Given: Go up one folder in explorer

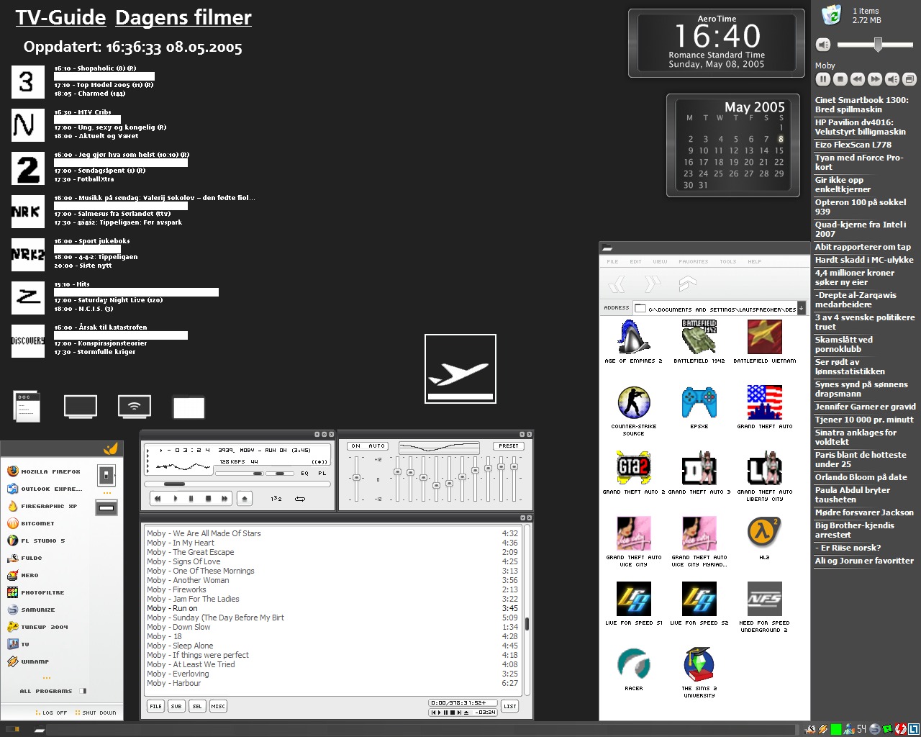Looking at the screenshot, I should coord(687,284).
